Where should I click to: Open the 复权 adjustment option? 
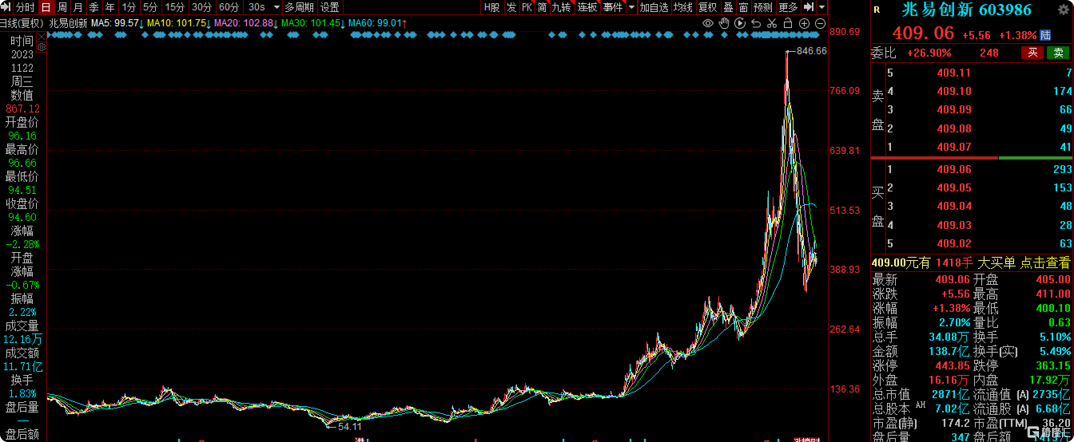708,7
